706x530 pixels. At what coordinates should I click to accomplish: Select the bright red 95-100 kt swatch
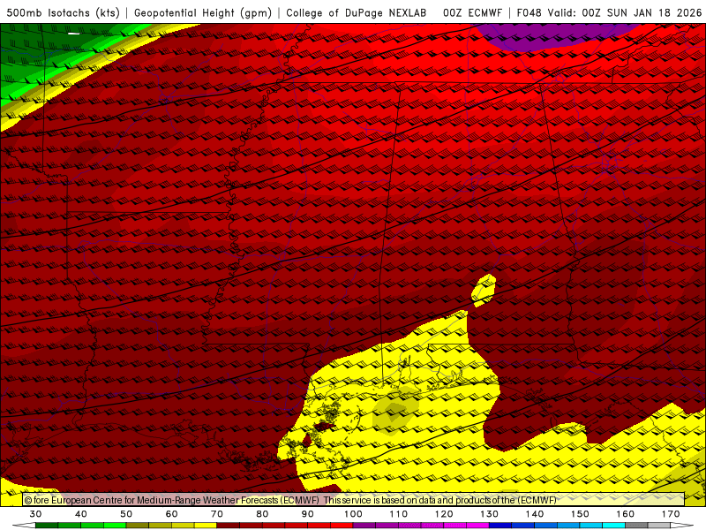click(x=342, y=526)
